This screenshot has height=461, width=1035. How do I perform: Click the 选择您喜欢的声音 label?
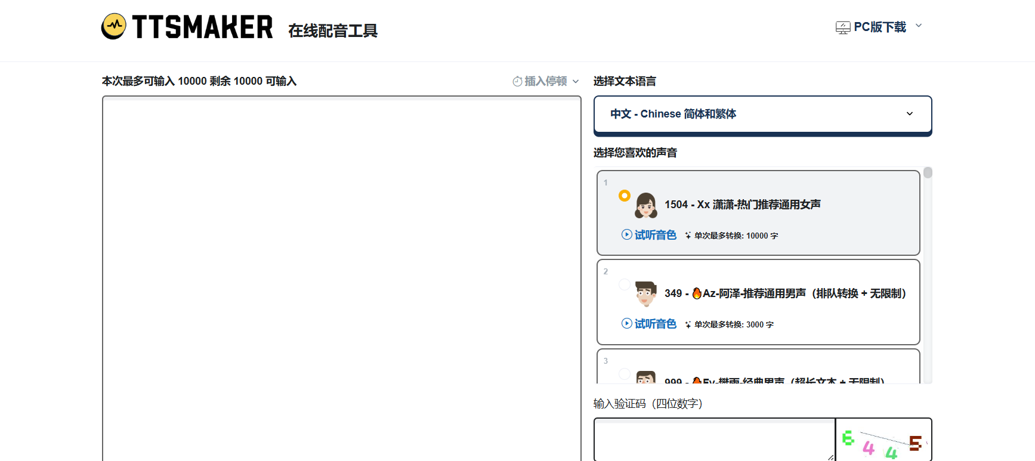coord(635,153)
